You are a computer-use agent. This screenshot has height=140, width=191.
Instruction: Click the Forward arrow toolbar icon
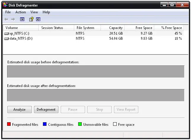13,19
